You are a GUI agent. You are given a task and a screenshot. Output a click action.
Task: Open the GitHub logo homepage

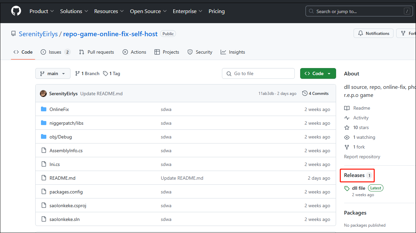16,11
